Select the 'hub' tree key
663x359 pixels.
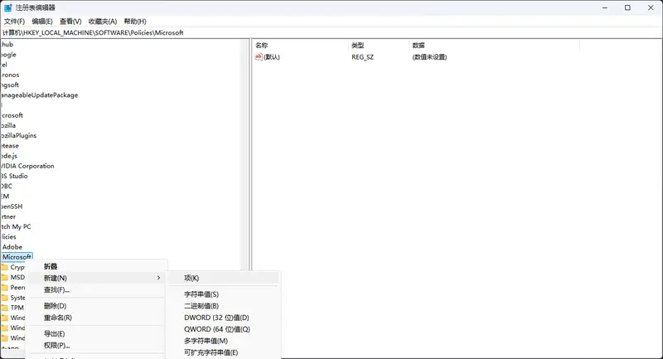(7, 44)
